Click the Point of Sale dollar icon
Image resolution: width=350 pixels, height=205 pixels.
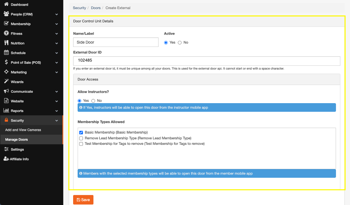click(x=6, y=62)
